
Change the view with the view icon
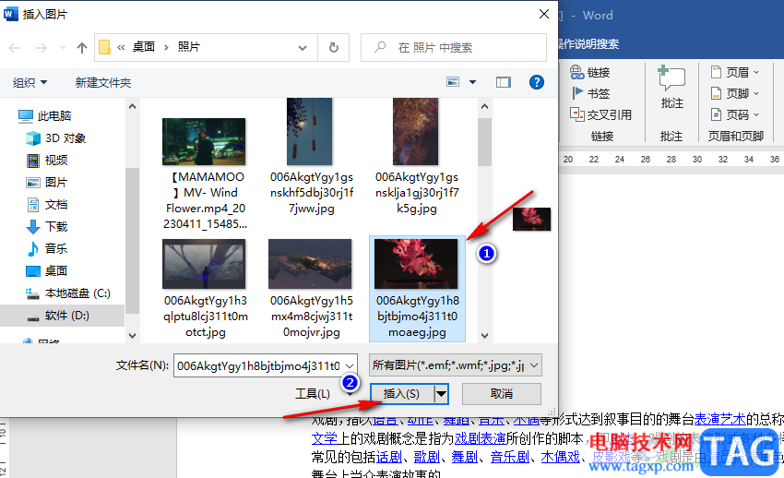pyautogui.click(x=453, y=82)
